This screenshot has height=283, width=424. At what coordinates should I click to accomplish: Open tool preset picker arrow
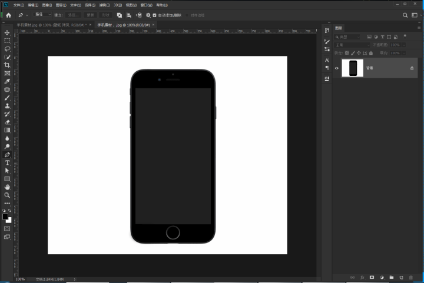coord(26,15)
